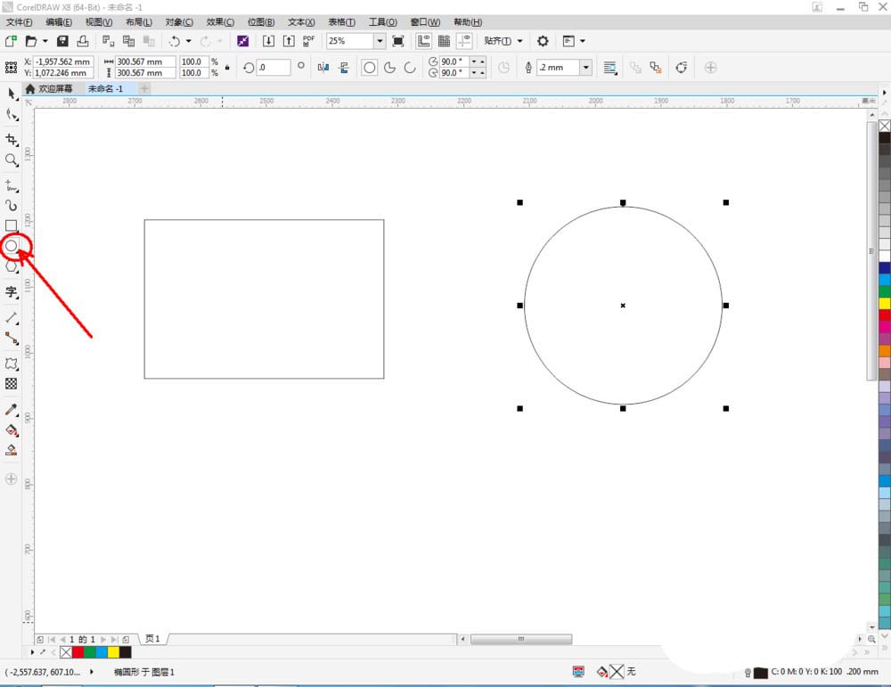Click the Export button on the toolbar
Screen dimensions: 891x687
click(290, 41)
